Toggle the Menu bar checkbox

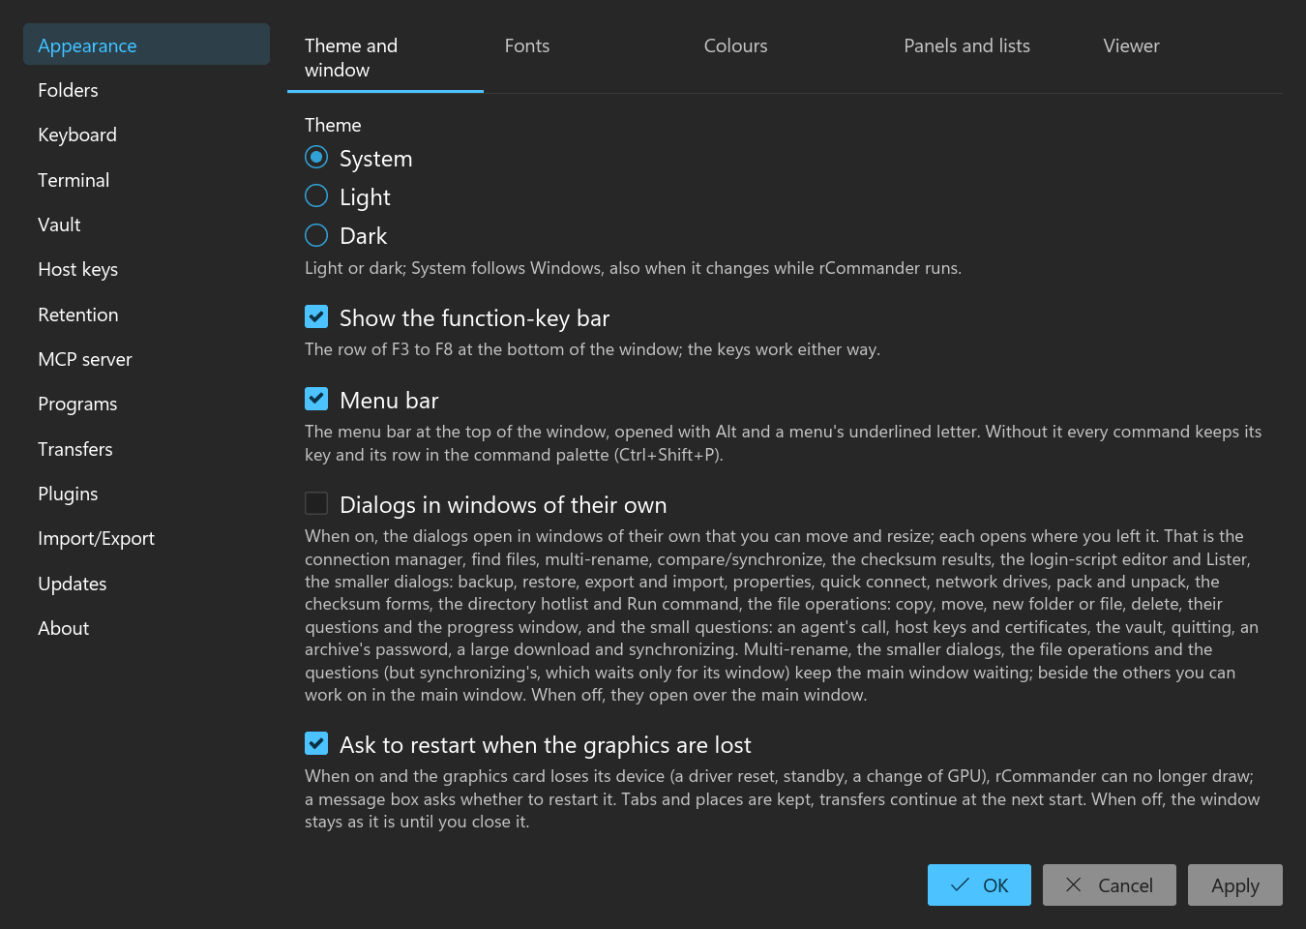(x=316, y=399)
